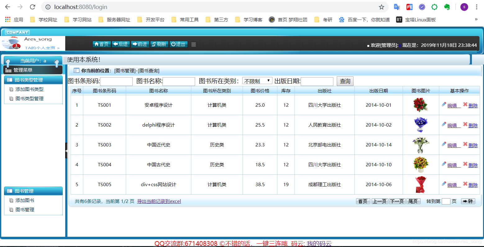Viewport: 484px width, 247px height.
Task: Open the 不限制 category dropdown
Action: click(257, 80)
